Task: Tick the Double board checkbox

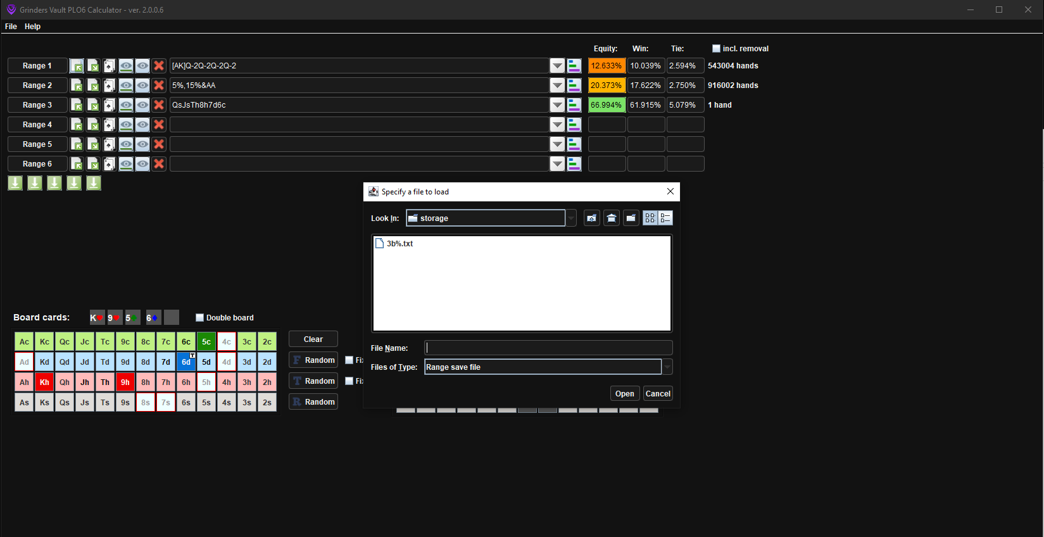Action: [x=200, y=318]
